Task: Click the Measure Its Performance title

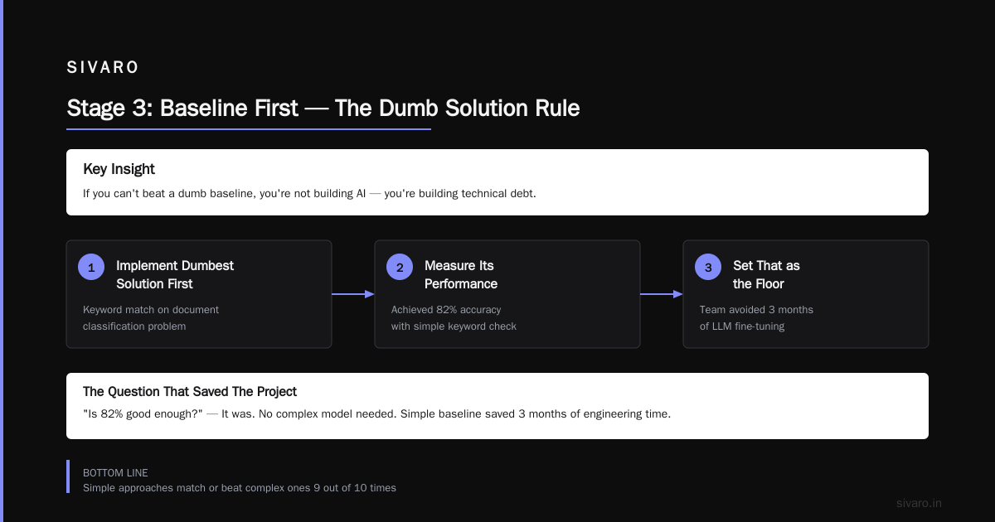Action: 461,274
